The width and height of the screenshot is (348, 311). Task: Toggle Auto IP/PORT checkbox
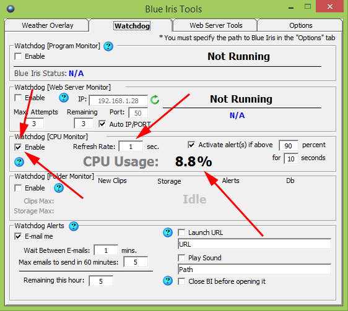click(102, 124)
